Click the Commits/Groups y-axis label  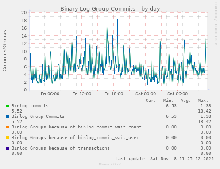point(4,51)
